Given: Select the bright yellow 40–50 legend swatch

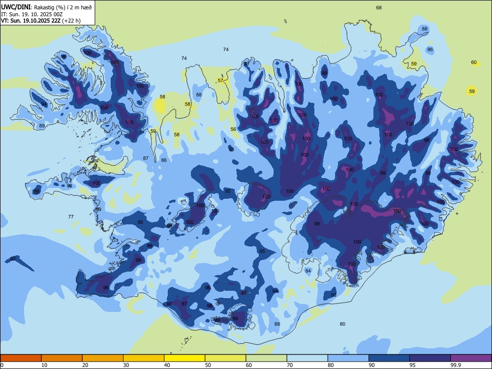Looking at the screenshot, I should point(184,358).
